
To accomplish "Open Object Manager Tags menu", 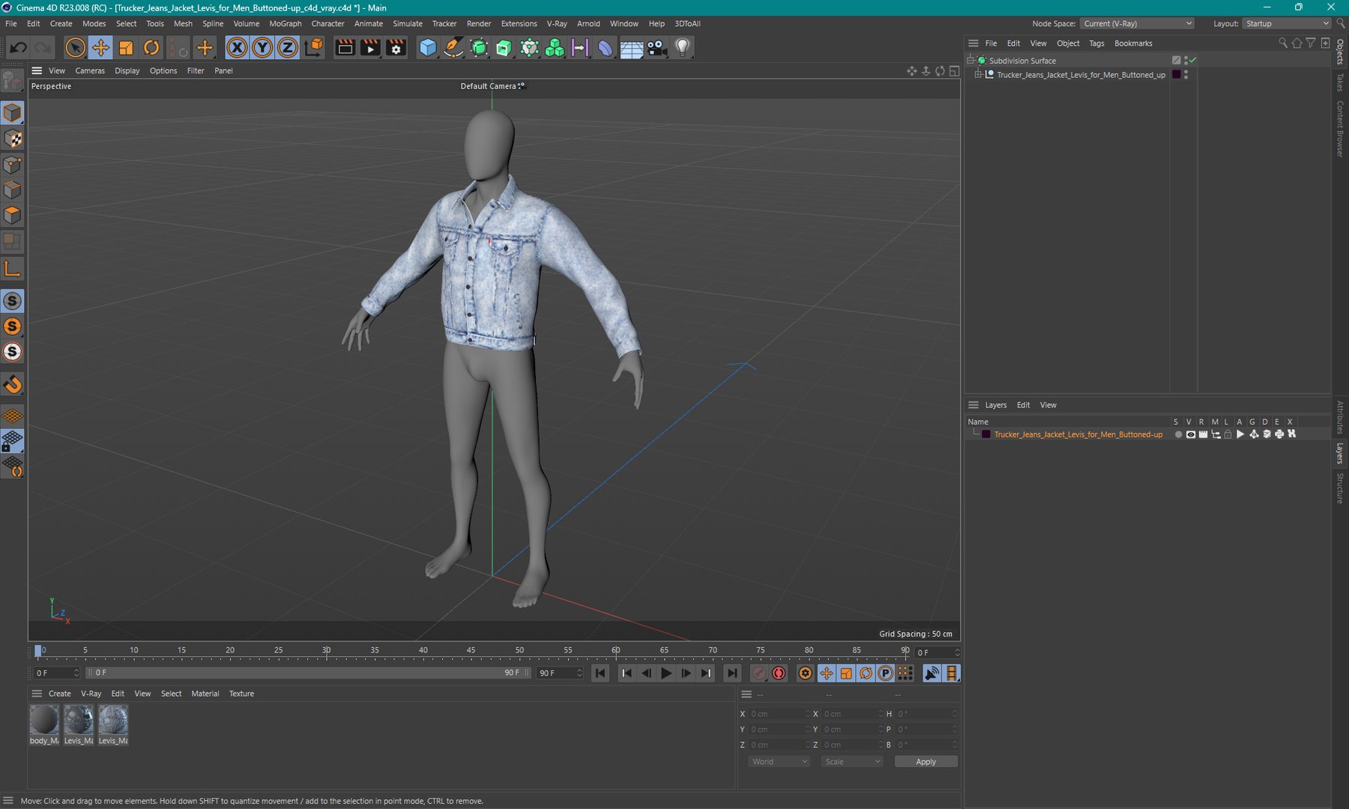I will click(1096, 43).
